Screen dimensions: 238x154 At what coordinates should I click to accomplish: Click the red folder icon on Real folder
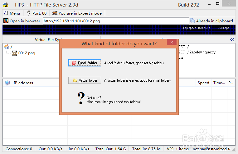tap(74, 63)
